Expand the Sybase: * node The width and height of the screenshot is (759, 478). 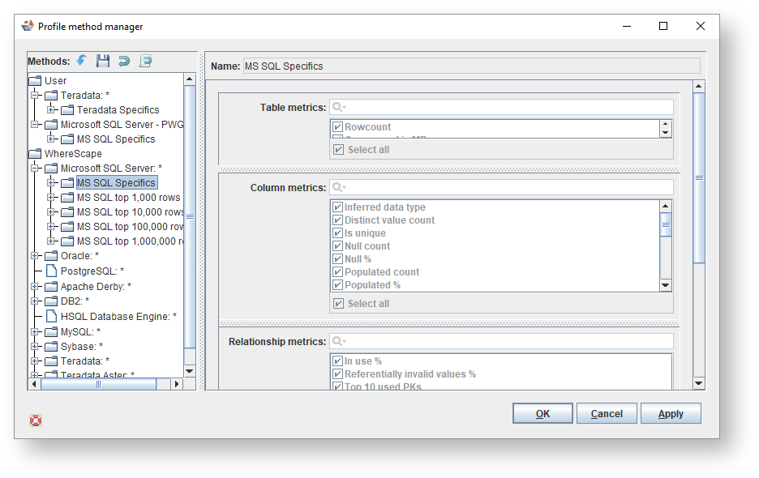pos(35,347)
